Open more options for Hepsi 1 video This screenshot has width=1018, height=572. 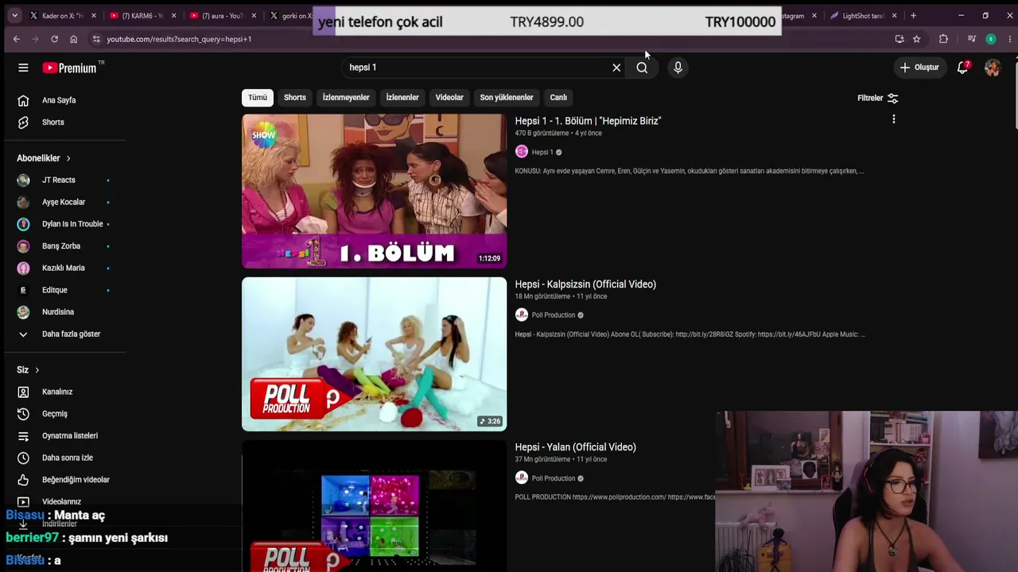coord(894,119)
